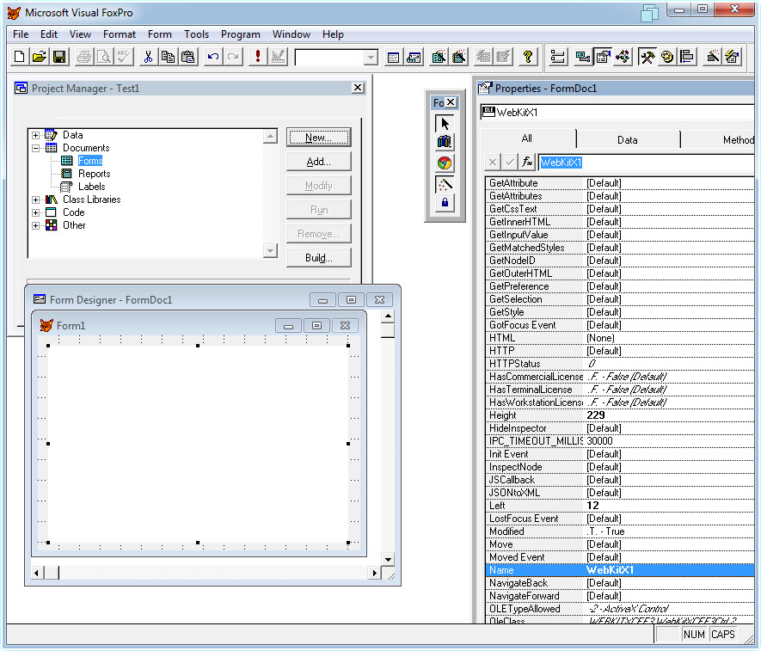Click the Copy toolbar icon

(168, 58)
